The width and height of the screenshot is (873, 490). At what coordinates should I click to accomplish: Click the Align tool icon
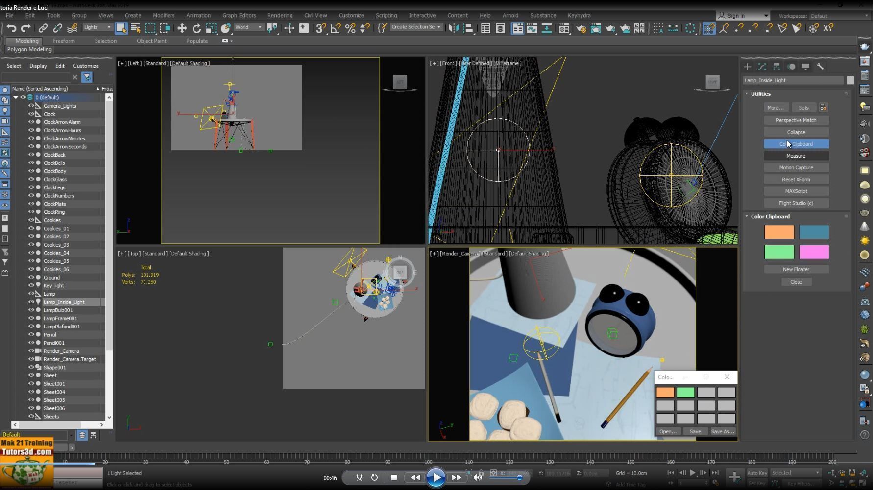[x=468, y=28]
